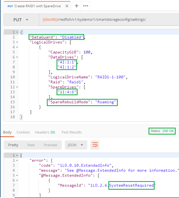The width and height of the screenshot is (179, 198).
Task: Click the "DataGuard" key in request body
Action: 42,37
